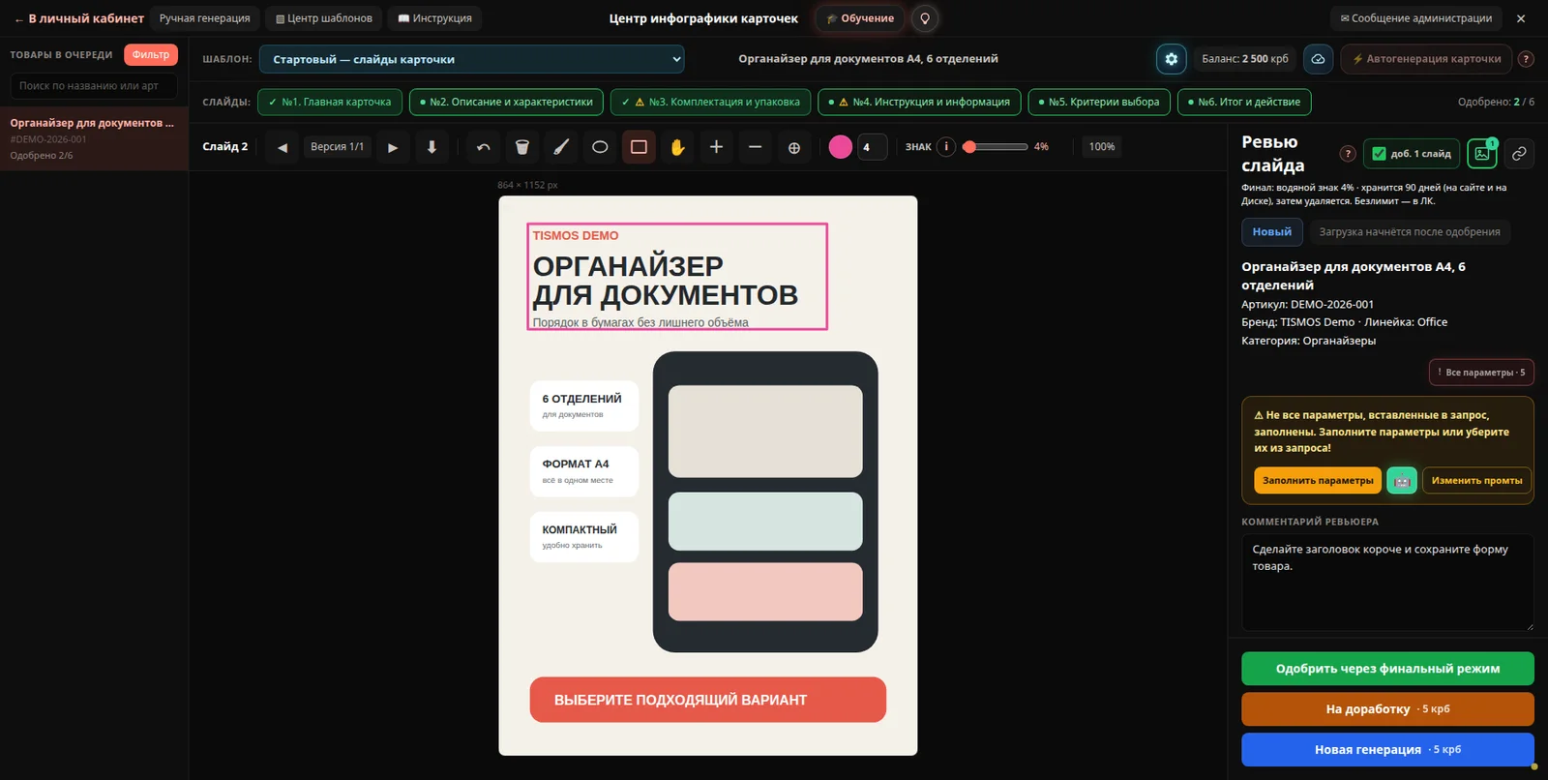Click the lightbulb icon next to Обучение
This screenshot has width=1548, height=780.
pos(925,18)
